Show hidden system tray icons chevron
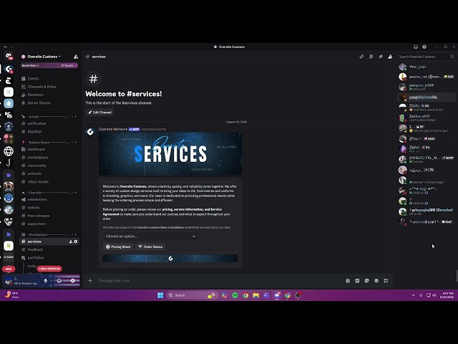The height and width of the screenshot is (344, 458). [414, 295]
